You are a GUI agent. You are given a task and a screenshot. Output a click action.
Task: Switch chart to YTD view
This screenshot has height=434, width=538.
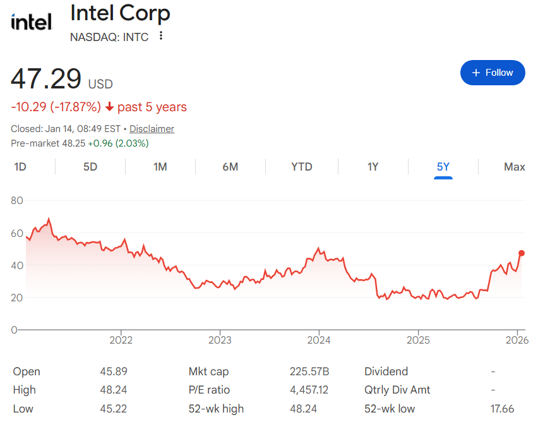coord(302,167)
